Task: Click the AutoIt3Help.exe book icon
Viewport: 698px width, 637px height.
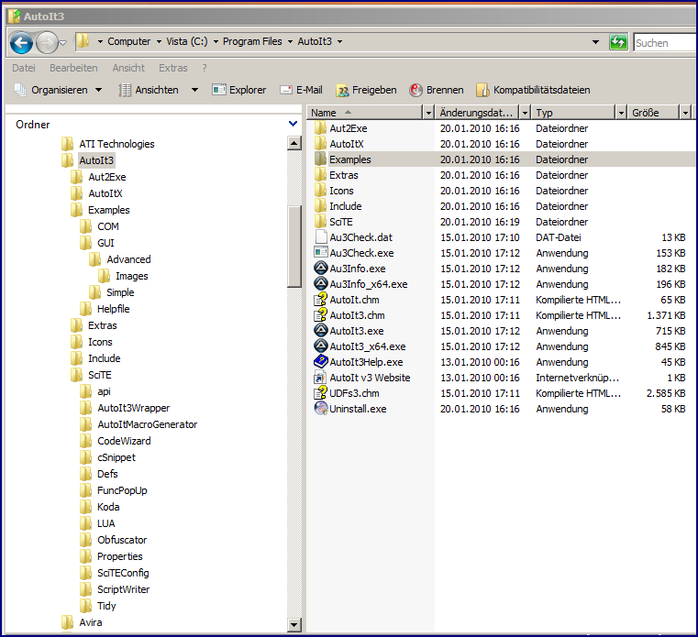Action: point(320,362)
